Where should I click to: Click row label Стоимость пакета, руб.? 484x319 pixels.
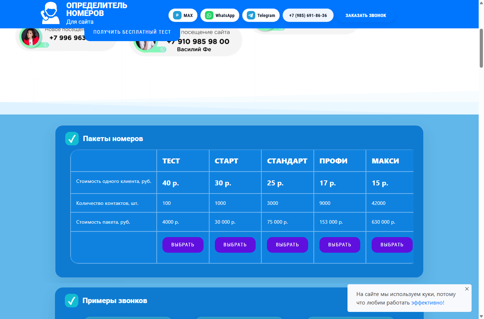103,222
